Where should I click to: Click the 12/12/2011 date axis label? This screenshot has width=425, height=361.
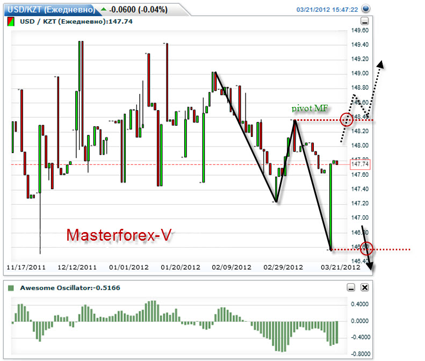(77, 268)
